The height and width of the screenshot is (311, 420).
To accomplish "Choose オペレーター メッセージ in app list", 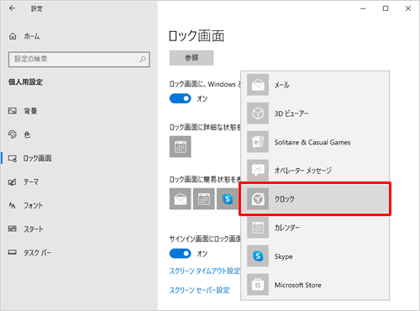I will point(315,171).
